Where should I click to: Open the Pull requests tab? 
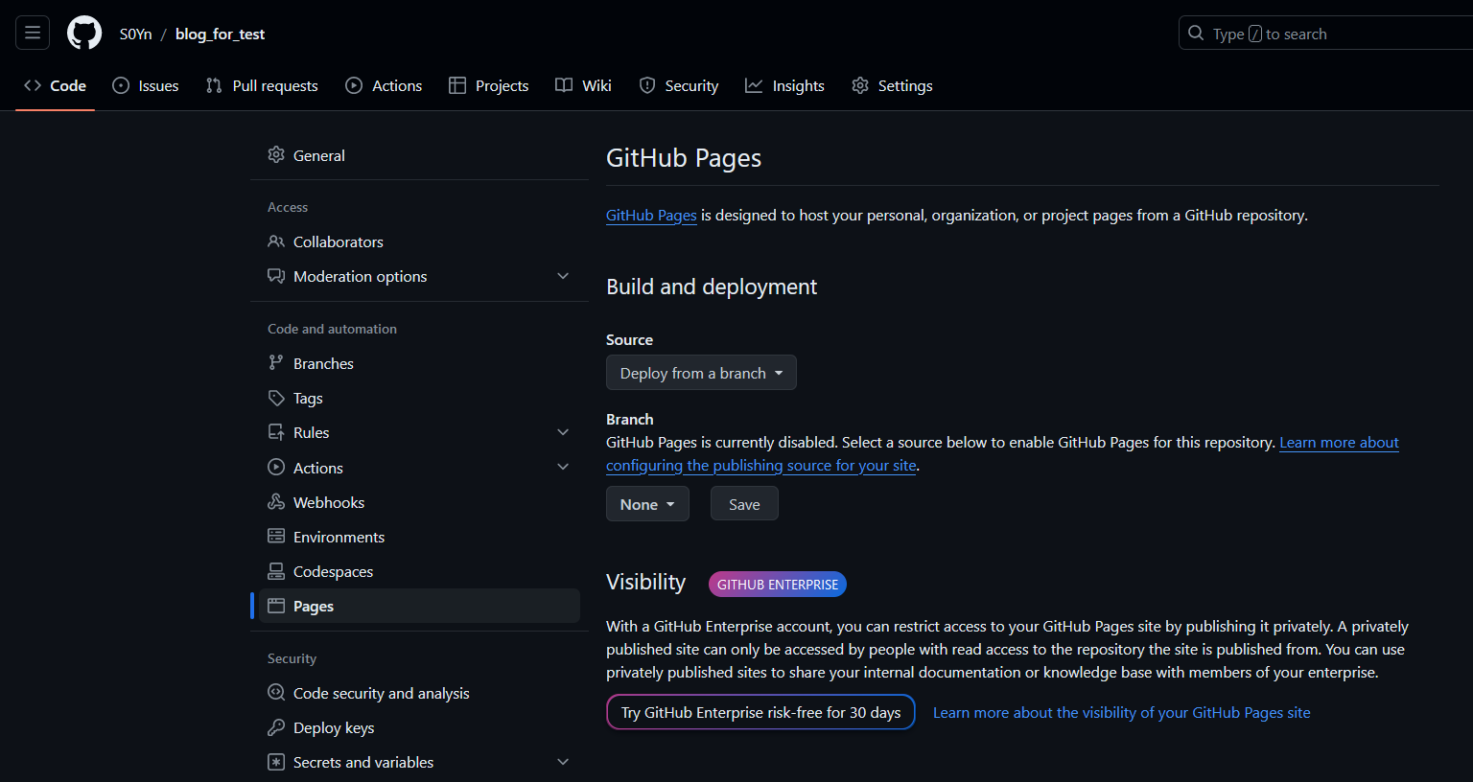[x=262, y=85]
